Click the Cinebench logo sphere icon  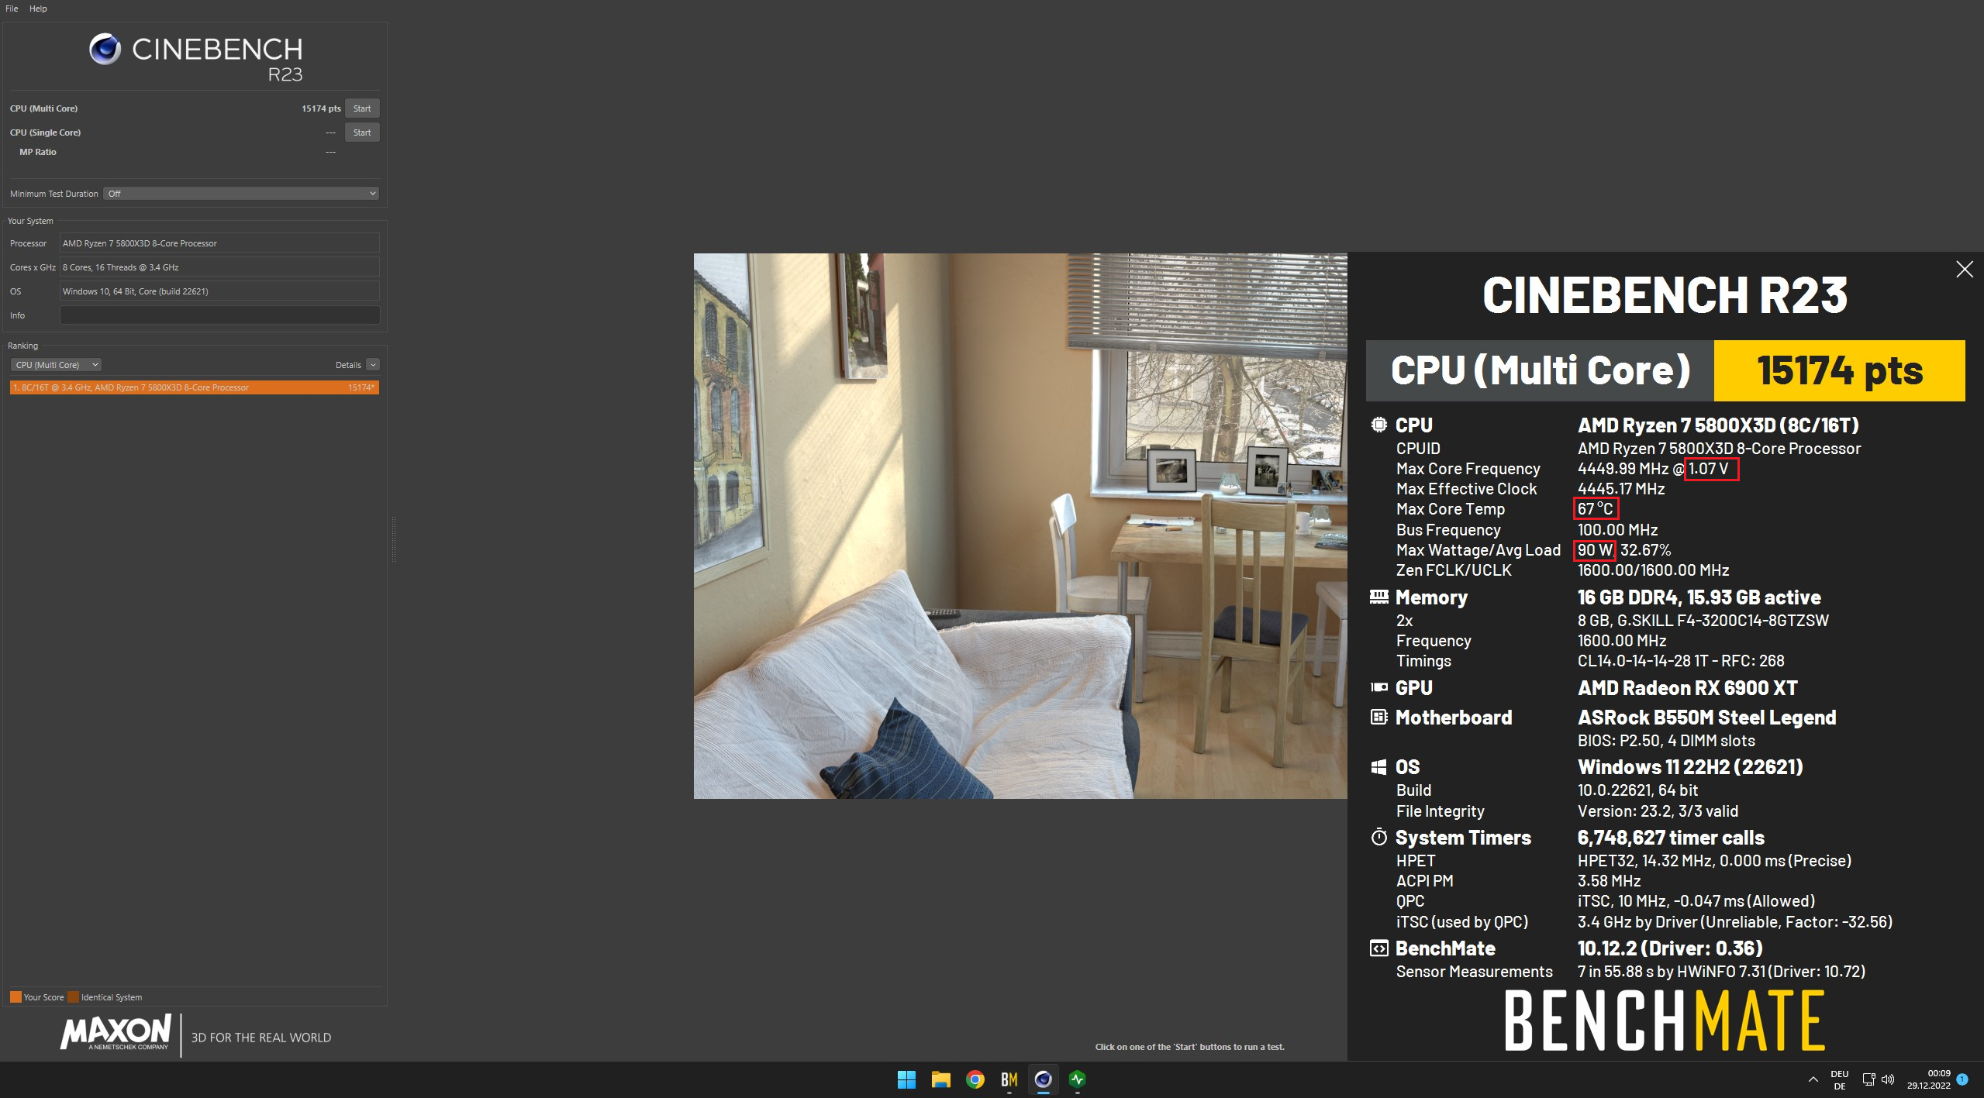coord(105,50)
